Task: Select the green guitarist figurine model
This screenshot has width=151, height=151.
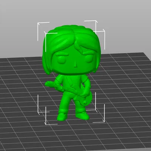Action: pos(71,73)
